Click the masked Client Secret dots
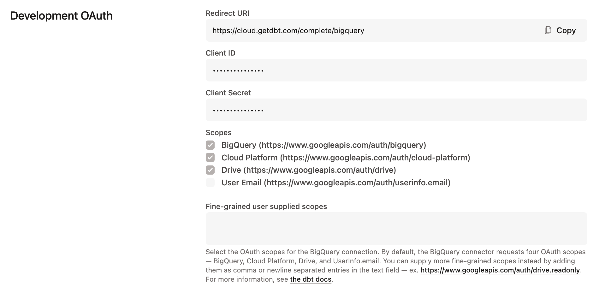Image resolution: width=599 pixels, height=293 pixels. tap(238, 110)
